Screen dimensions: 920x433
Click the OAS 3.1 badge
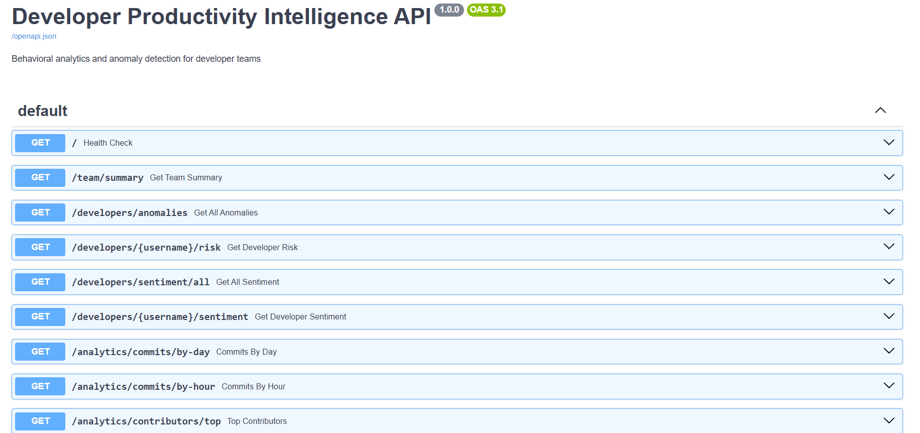point(486,10)
